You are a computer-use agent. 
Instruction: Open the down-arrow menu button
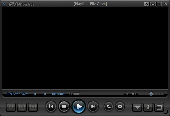tap(137, 107)
